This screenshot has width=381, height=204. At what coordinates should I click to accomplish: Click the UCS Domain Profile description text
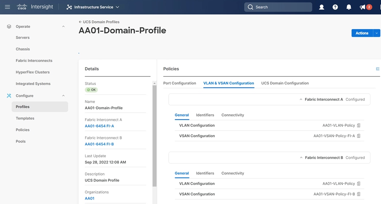[x=102, y=180]
